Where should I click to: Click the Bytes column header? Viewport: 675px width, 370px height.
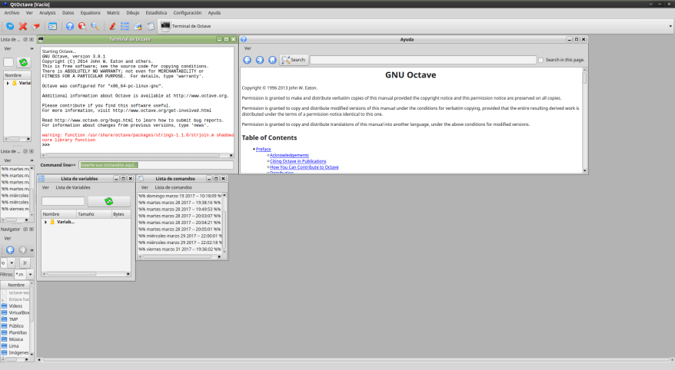click(121, 214)
